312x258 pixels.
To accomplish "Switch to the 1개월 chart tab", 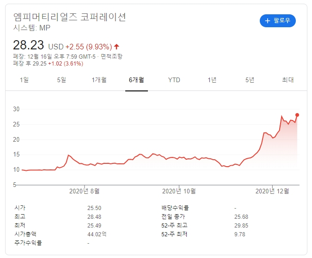I will [99, 80].
